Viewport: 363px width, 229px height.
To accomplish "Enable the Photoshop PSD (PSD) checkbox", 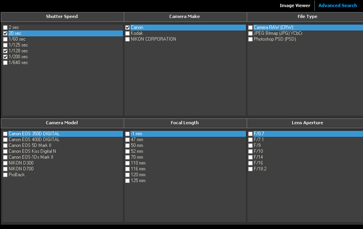I will click(250, 39).
